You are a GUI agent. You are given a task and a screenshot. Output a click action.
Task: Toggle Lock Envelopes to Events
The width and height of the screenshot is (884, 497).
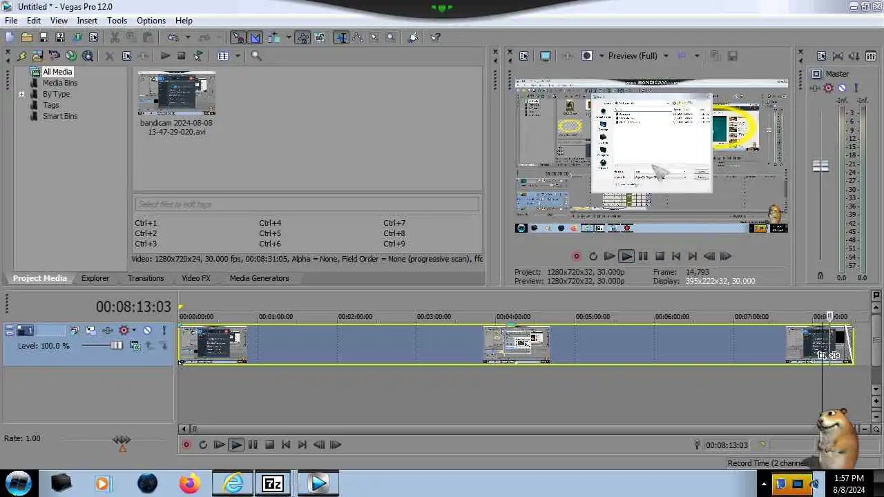pos(303,37)
